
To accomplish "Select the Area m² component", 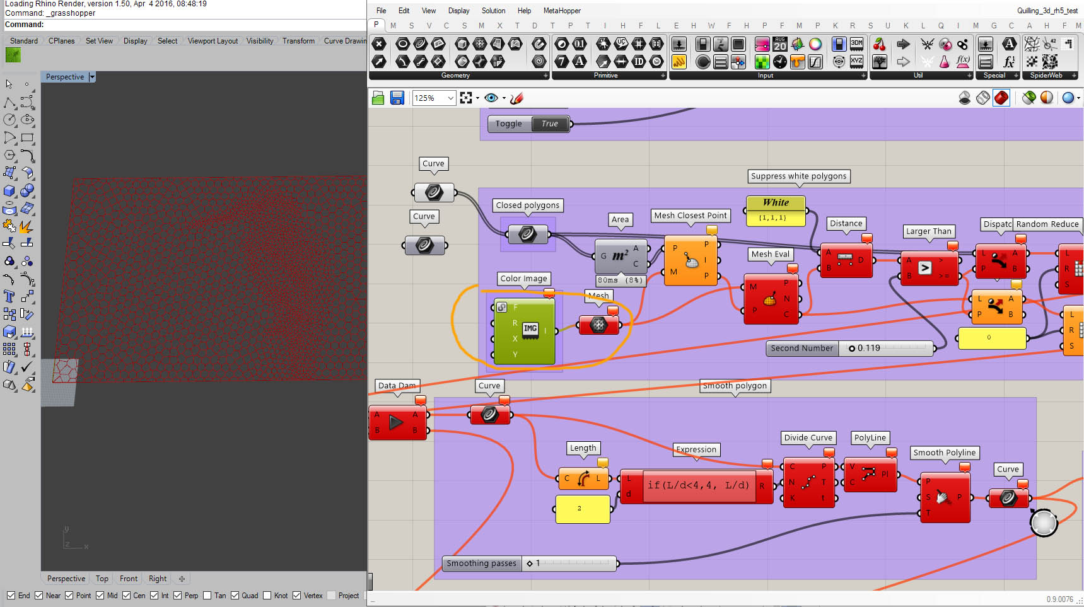I will tap(621, 255).
